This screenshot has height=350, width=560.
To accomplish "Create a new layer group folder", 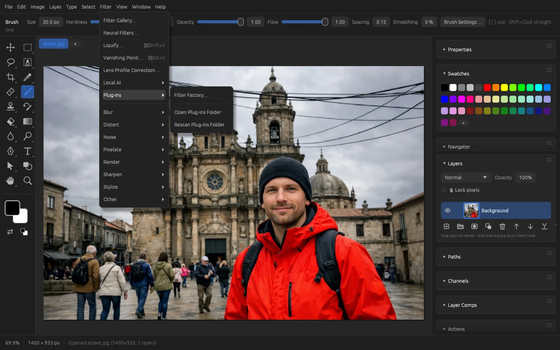I will [x=460, y=226].
